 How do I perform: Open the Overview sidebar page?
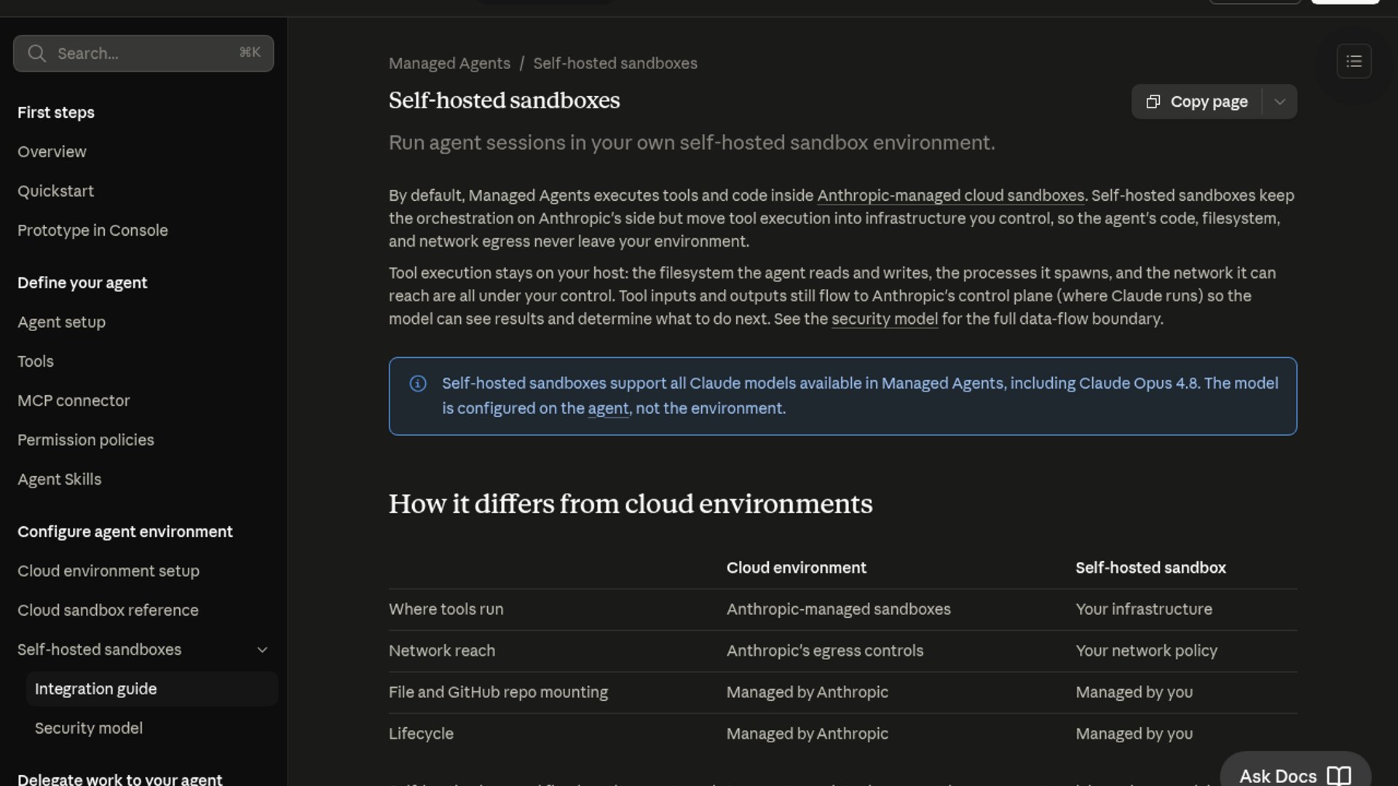[x=52, y=152]
